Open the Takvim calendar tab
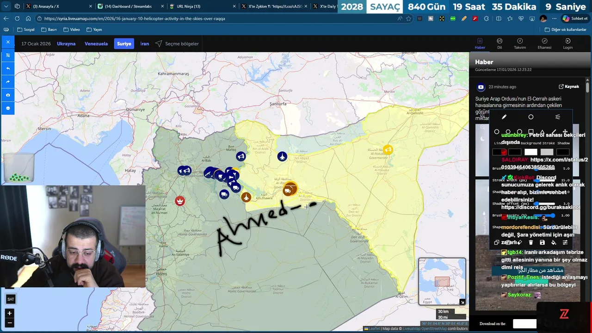592x333 pixels. point(520,44)
